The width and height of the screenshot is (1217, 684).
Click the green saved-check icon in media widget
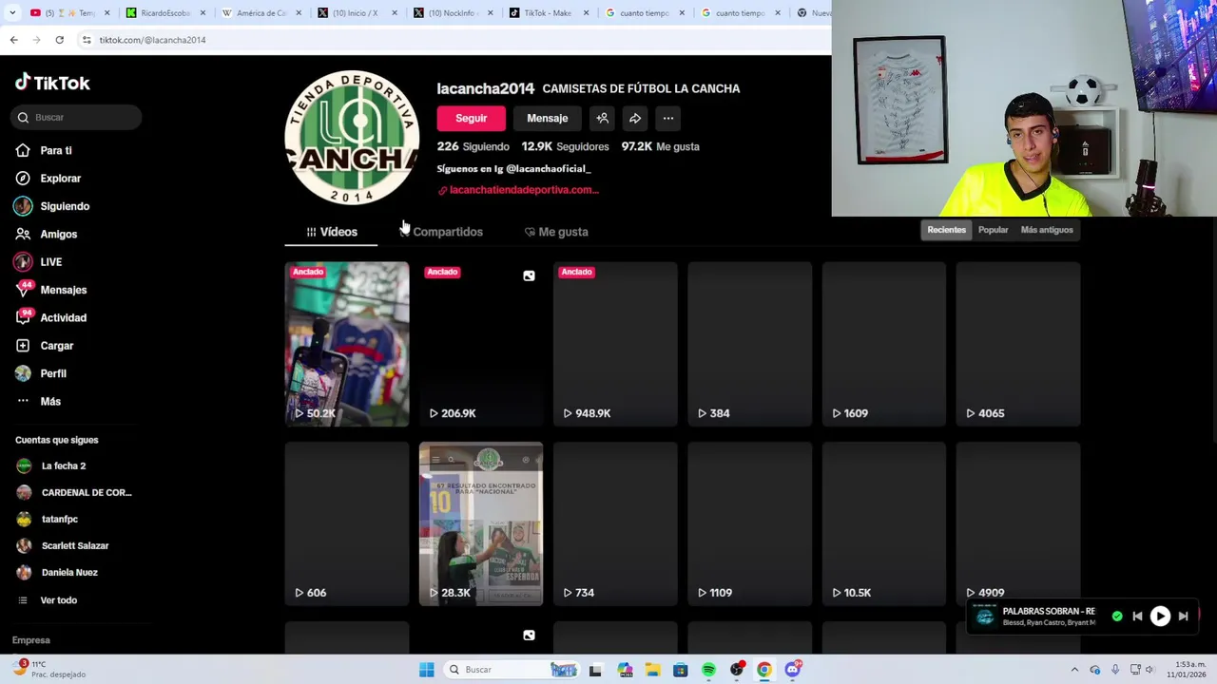pyautogui.click(x=1117, y=617)
